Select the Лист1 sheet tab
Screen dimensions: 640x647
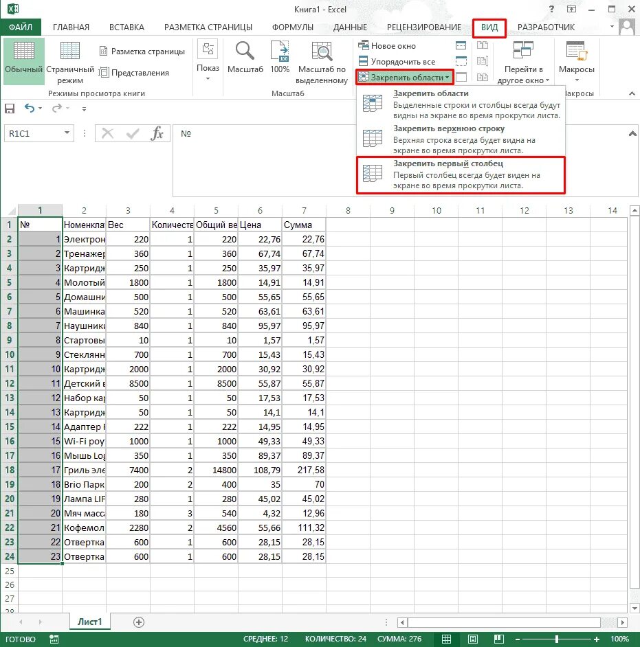89,622
